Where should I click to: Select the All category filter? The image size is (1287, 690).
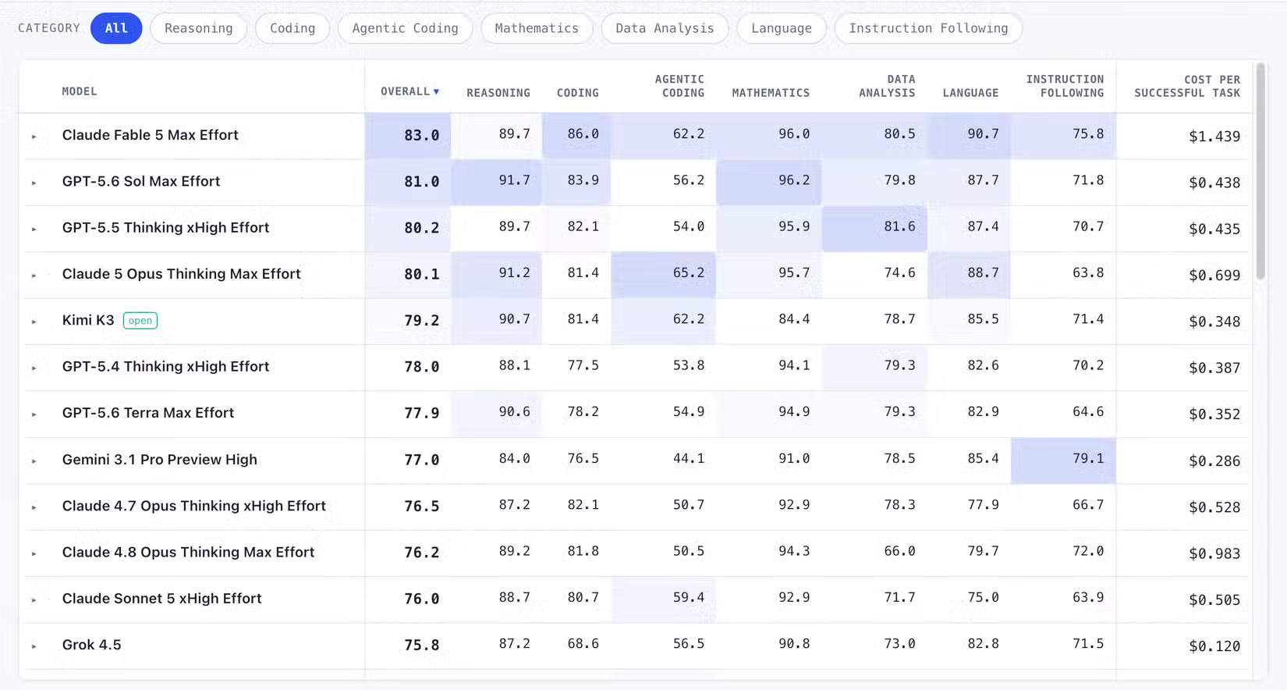pyautogui.click(x=116, y=28)
